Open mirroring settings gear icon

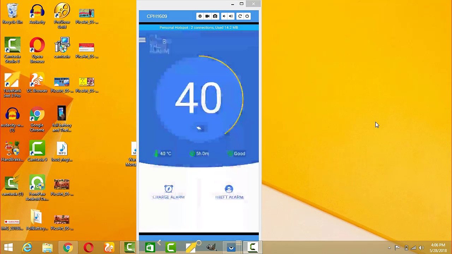click(x=200, y=16)
